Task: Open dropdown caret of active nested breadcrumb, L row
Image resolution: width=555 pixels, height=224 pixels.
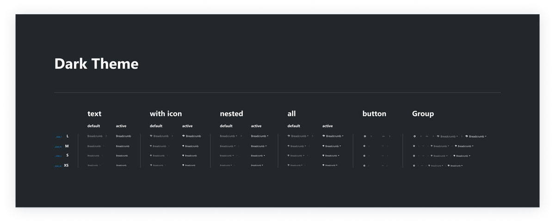Action: point(268,136)
